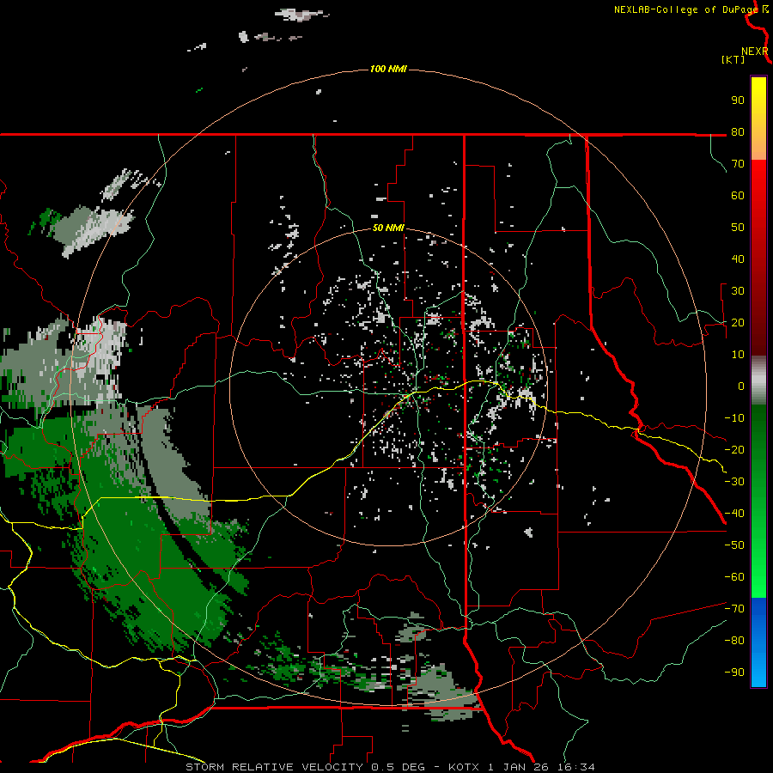Viewport: 773px width, 773px height.
Task: Click the -90 value on the velocity scale
Action: click(x=734, y=673)
